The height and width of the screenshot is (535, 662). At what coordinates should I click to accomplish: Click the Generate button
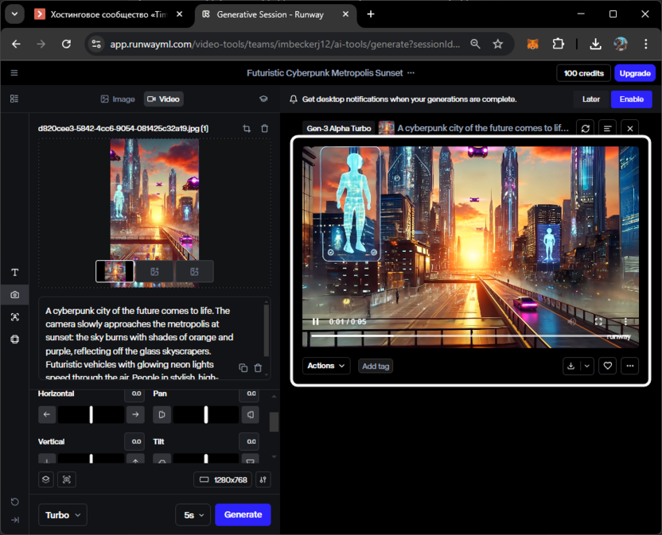243,515
